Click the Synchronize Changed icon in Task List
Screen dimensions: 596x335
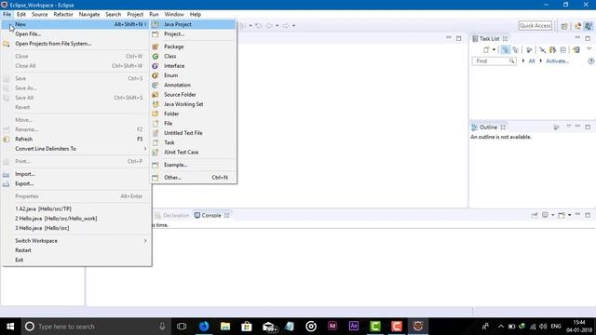tap(576, 49)
